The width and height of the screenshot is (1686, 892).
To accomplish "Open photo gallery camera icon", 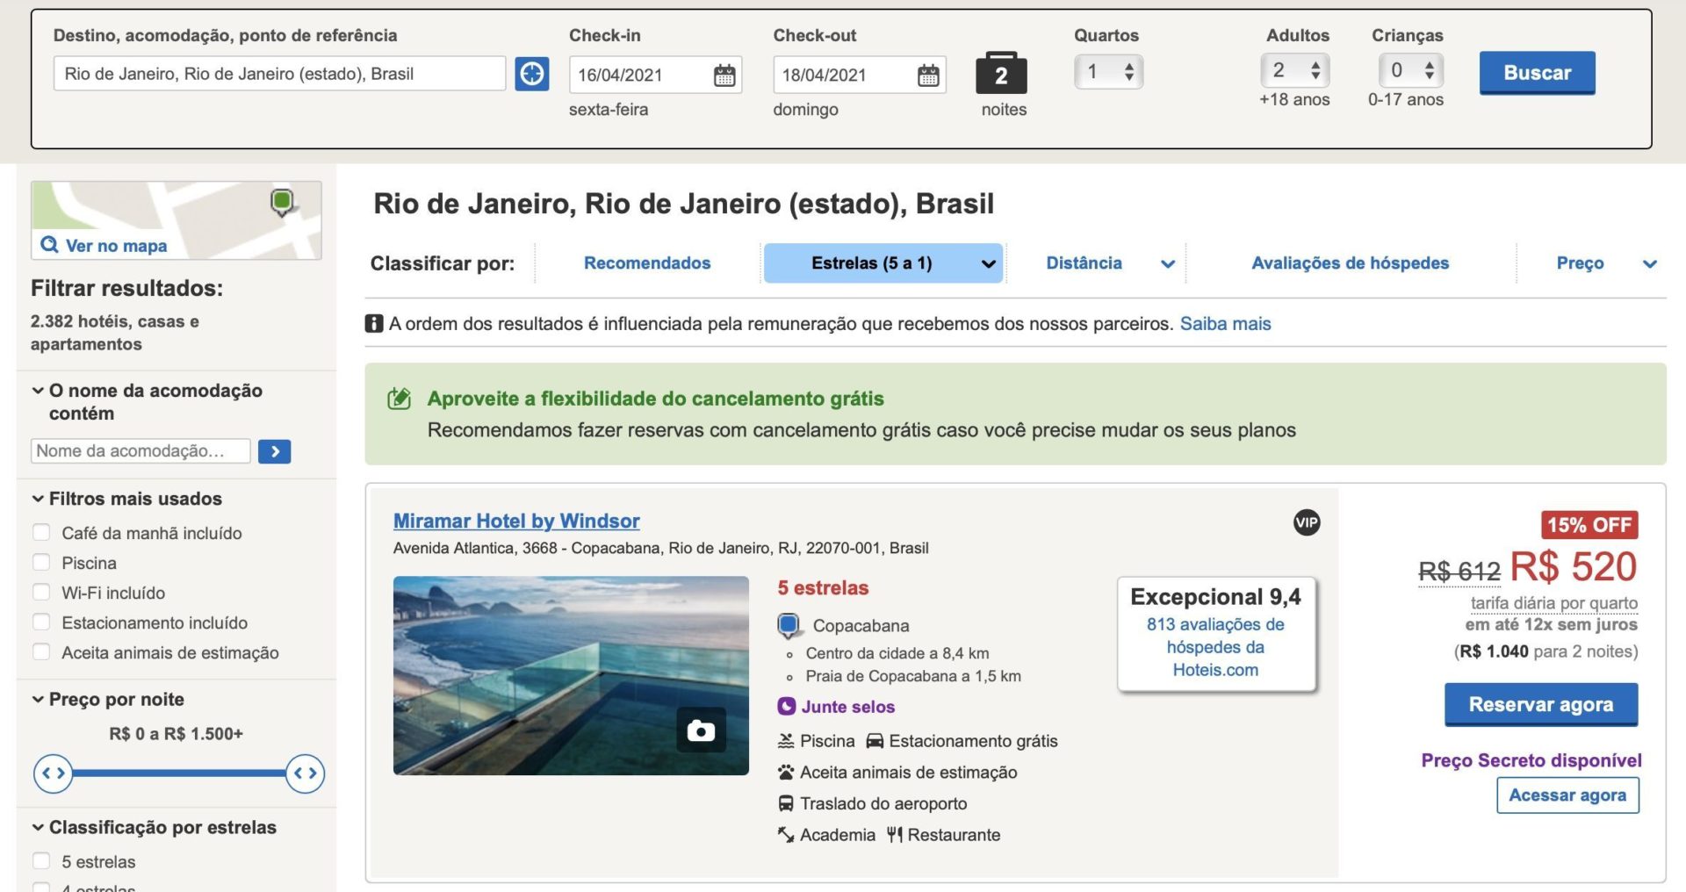I will pyautogui.click(x=701, y=730).
